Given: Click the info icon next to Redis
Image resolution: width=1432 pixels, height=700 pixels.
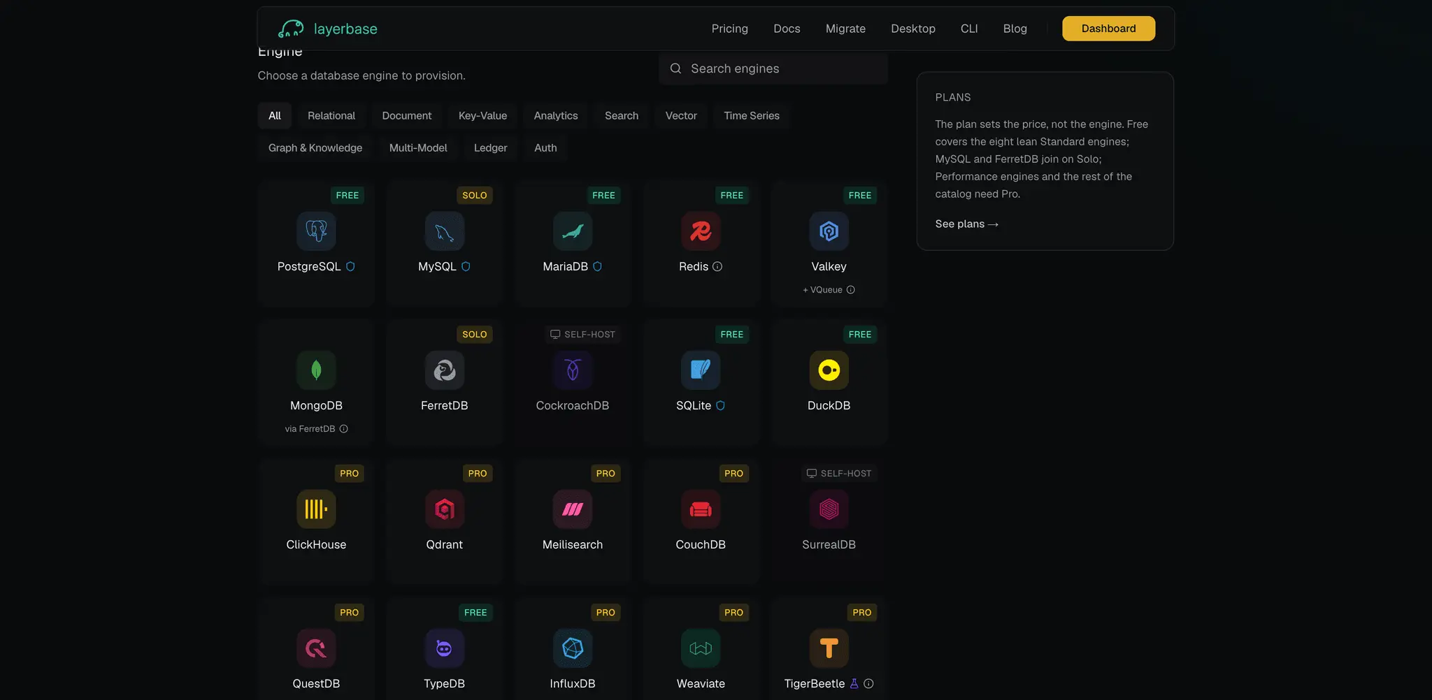Looking at the screenshot, I should pyautogui.click(x=717, y=266).
